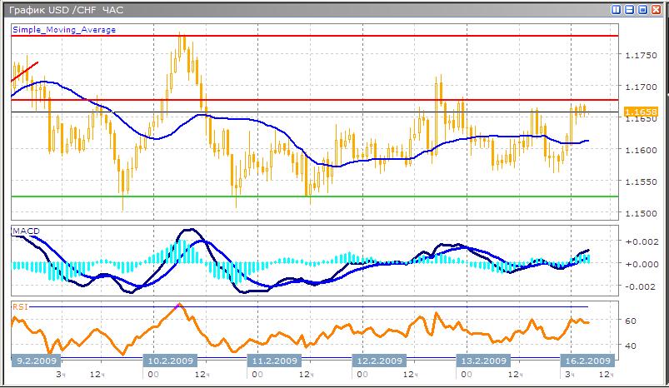Image resolution: width=669 pixels, height=388 pixels.
Task: Click the RSI indicator label
Action: 20,306
